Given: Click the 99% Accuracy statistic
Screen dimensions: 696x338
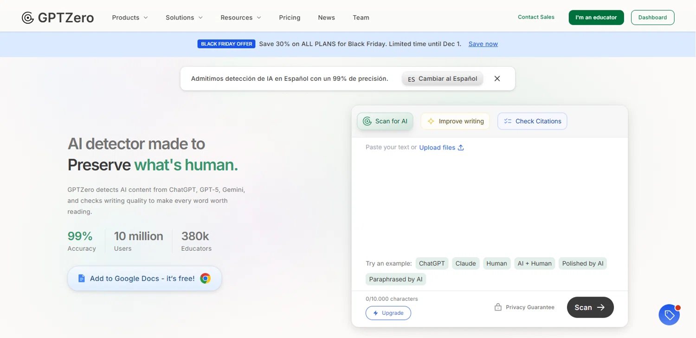Looking at the screenshot, I should click(82, 241).
